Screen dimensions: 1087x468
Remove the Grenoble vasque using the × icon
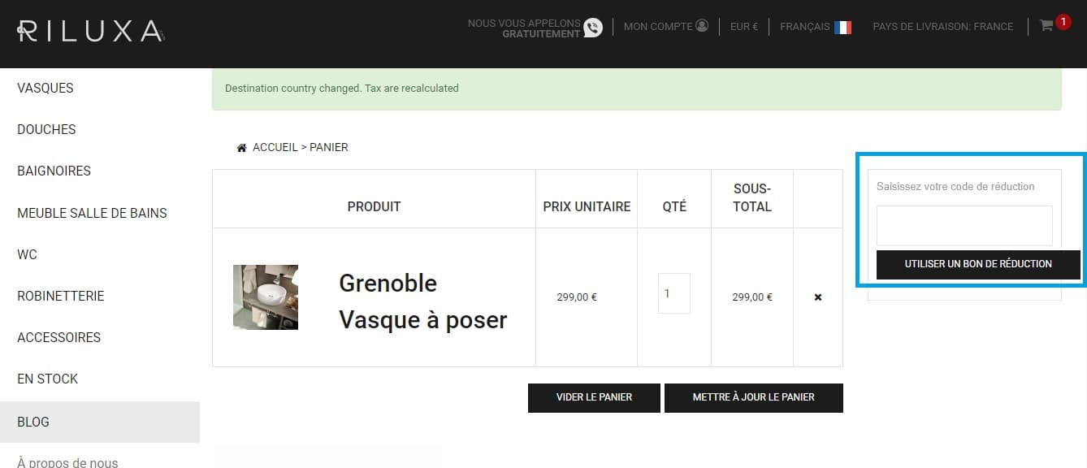tap(816, 297)
